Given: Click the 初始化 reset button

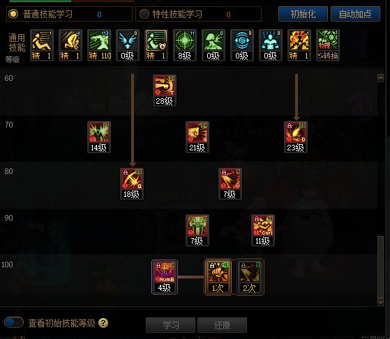Looking at the screenshot, I should [303, 14].
